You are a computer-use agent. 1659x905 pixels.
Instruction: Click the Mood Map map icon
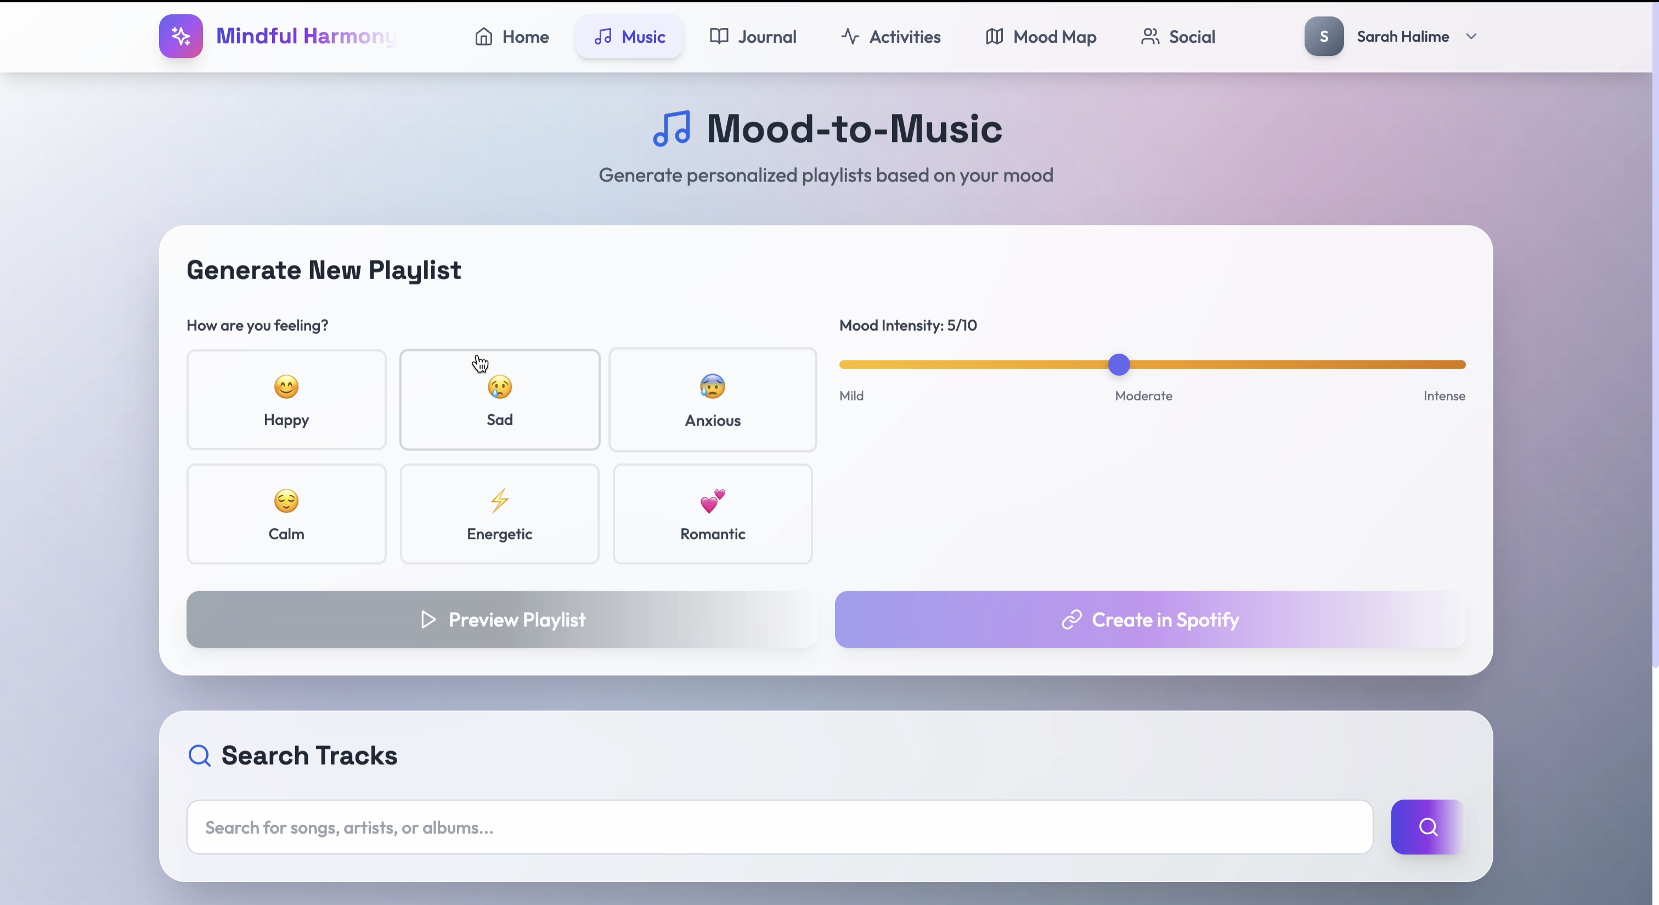[994, 37]
